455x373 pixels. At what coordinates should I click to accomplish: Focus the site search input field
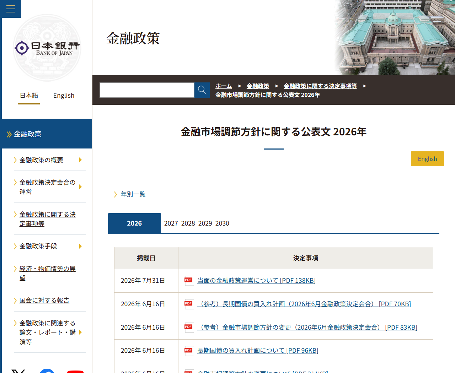coord(147,90)
